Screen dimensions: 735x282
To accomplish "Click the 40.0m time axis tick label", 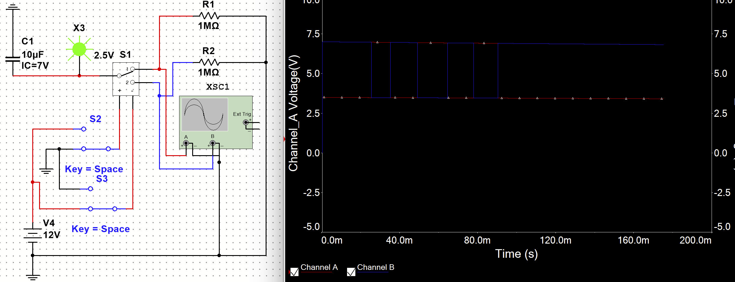I will click(x=399, y=240).
